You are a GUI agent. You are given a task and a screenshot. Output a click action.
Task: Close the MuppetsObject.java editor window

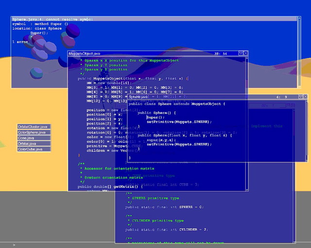245,53
